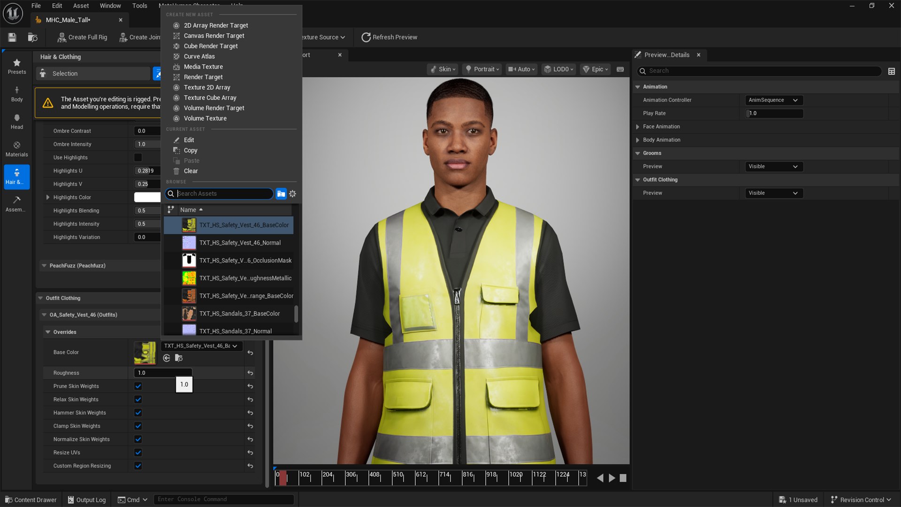
Task: Play the animation in reverse
Action: 600,478
